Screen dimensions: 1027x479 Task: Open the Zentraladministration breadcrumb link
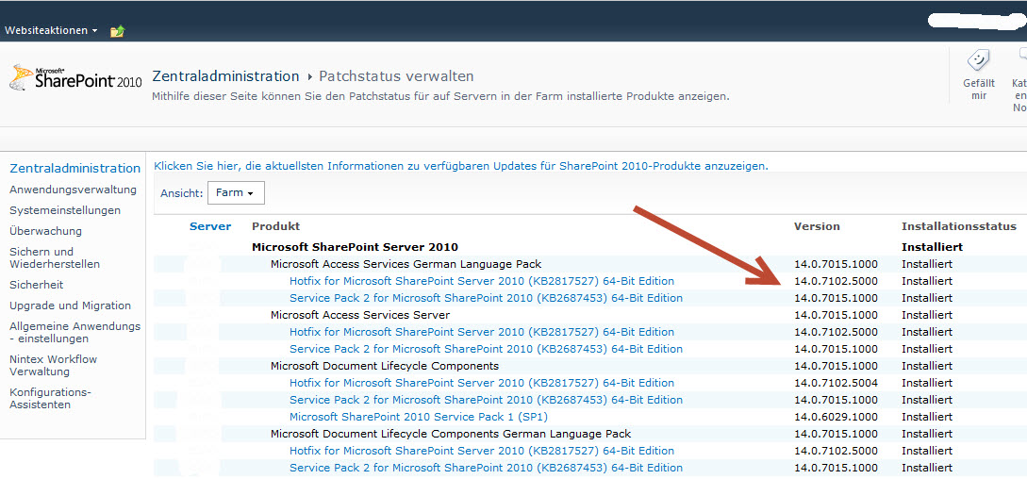tap(225, 76)
